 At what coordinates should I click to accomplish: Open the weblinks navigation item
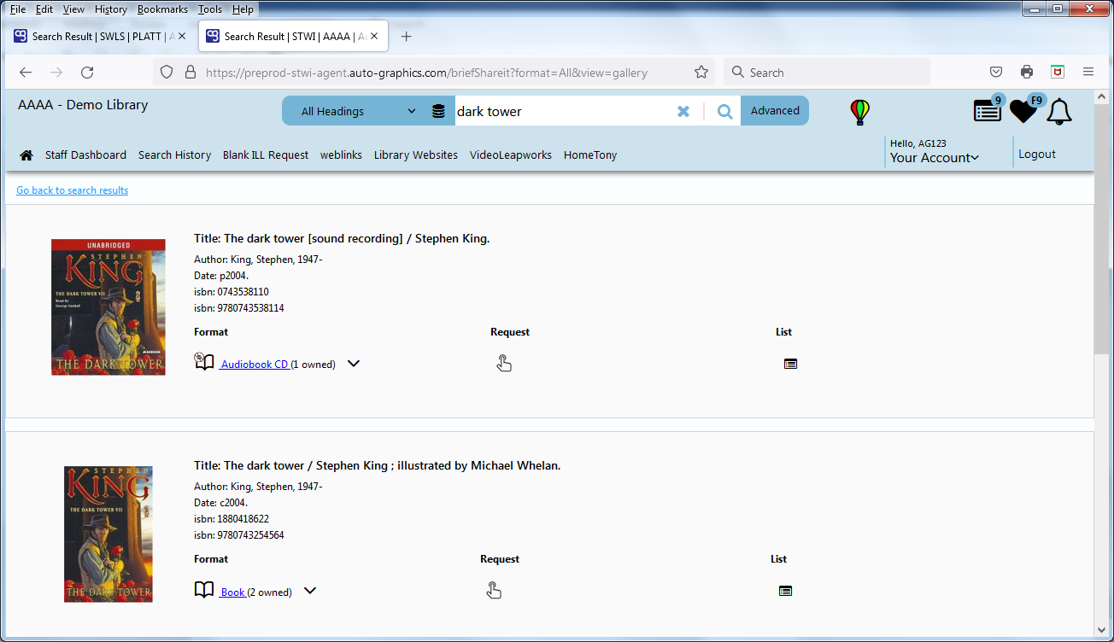point(341,155)
